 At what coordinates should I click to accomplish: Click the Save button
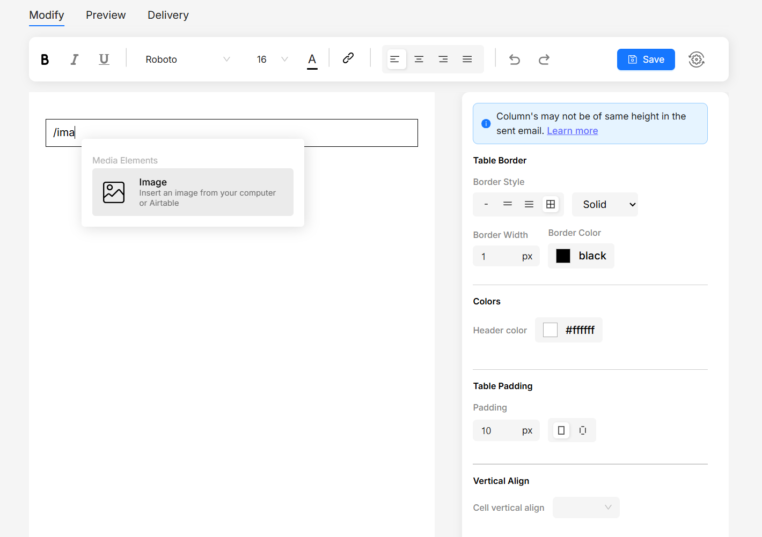point(646,59)
